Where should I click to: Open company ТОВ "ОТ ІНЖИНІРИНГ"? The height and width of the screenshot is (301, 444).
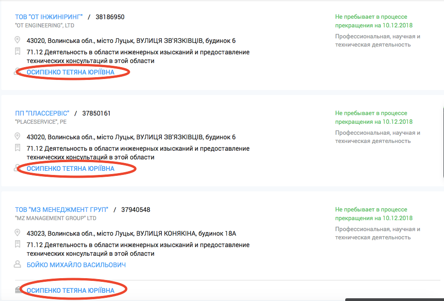click(49, 17)
